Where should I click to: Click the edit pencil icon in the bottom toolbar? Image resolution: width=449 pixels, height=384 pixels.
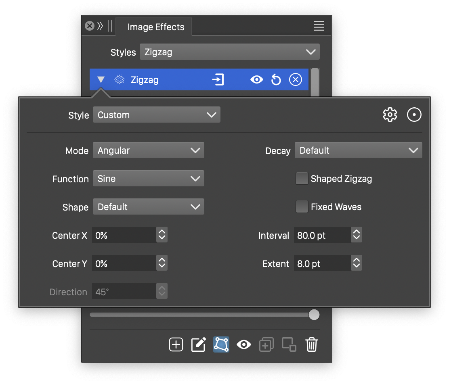pos(198,344)
